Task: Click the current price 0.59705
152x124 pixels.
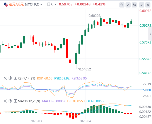Action: coord(66,4)
